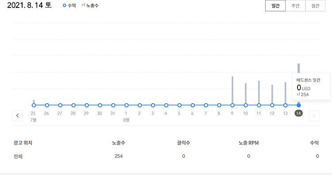This screenshot has height=175, width=332.
Task: Click the August 11 impressions bar
Action: [x=259, y=92]
